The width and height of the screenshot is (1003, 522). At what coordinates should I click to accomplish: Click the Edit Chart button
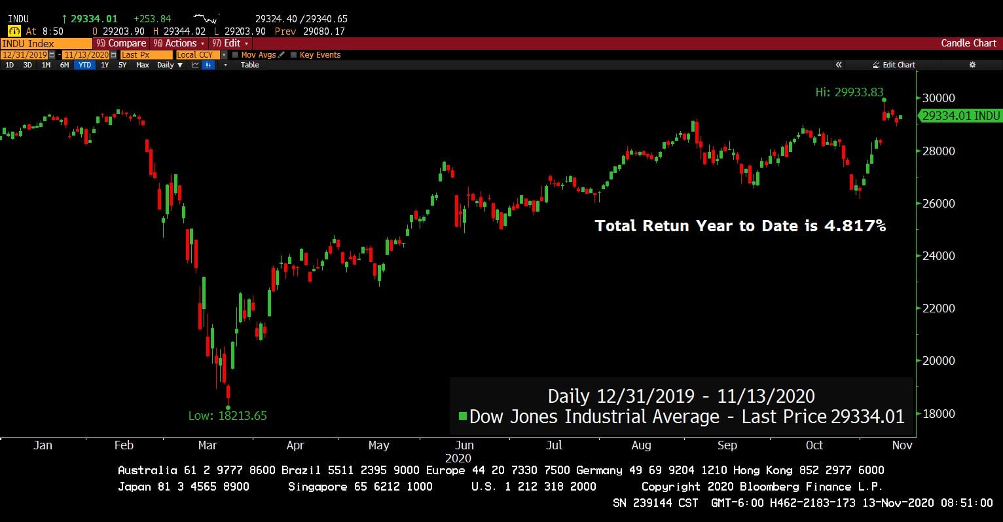(894, 65)
